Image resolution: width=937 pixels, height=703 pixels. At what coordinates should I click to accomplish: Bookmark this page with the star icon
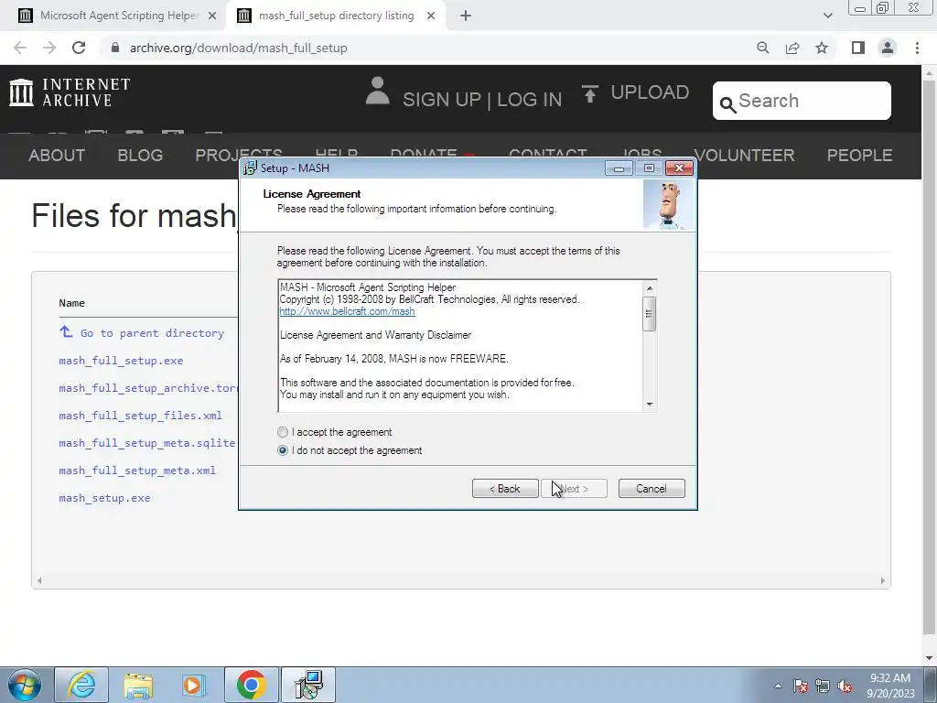(822, 48)
